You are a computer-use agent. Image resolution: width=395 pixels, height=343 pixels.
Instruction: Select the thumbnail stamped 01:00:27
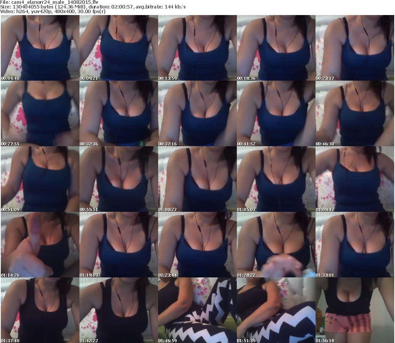tap(197, 179)
